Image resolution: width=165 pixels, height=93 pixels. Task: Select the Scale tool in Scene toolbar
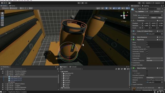(2, 20)
